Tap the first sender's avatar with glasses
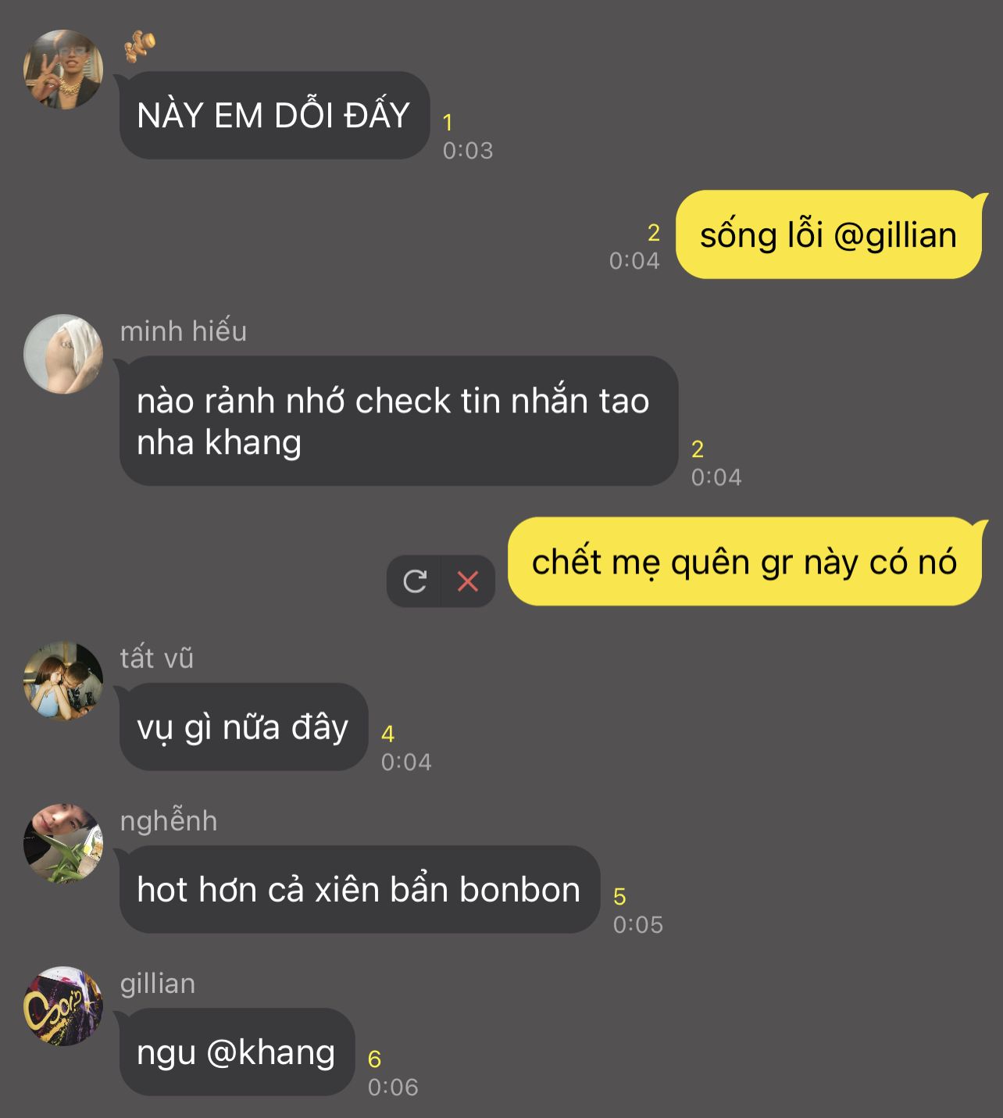Viewport: 1003px width, 1118px height. [63, 70]
